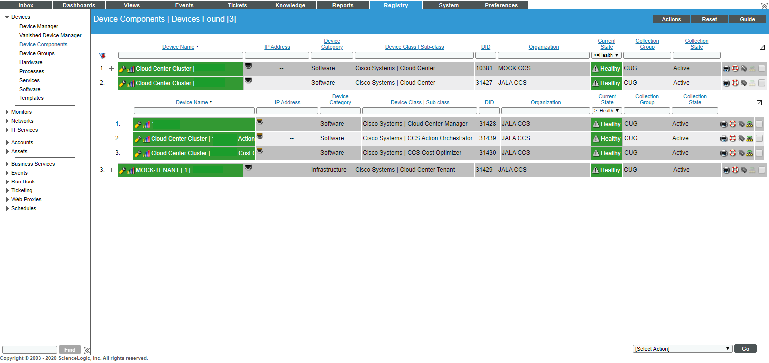Click the Reset button
Screen dimensions: 769x363
tap(709, 19)
